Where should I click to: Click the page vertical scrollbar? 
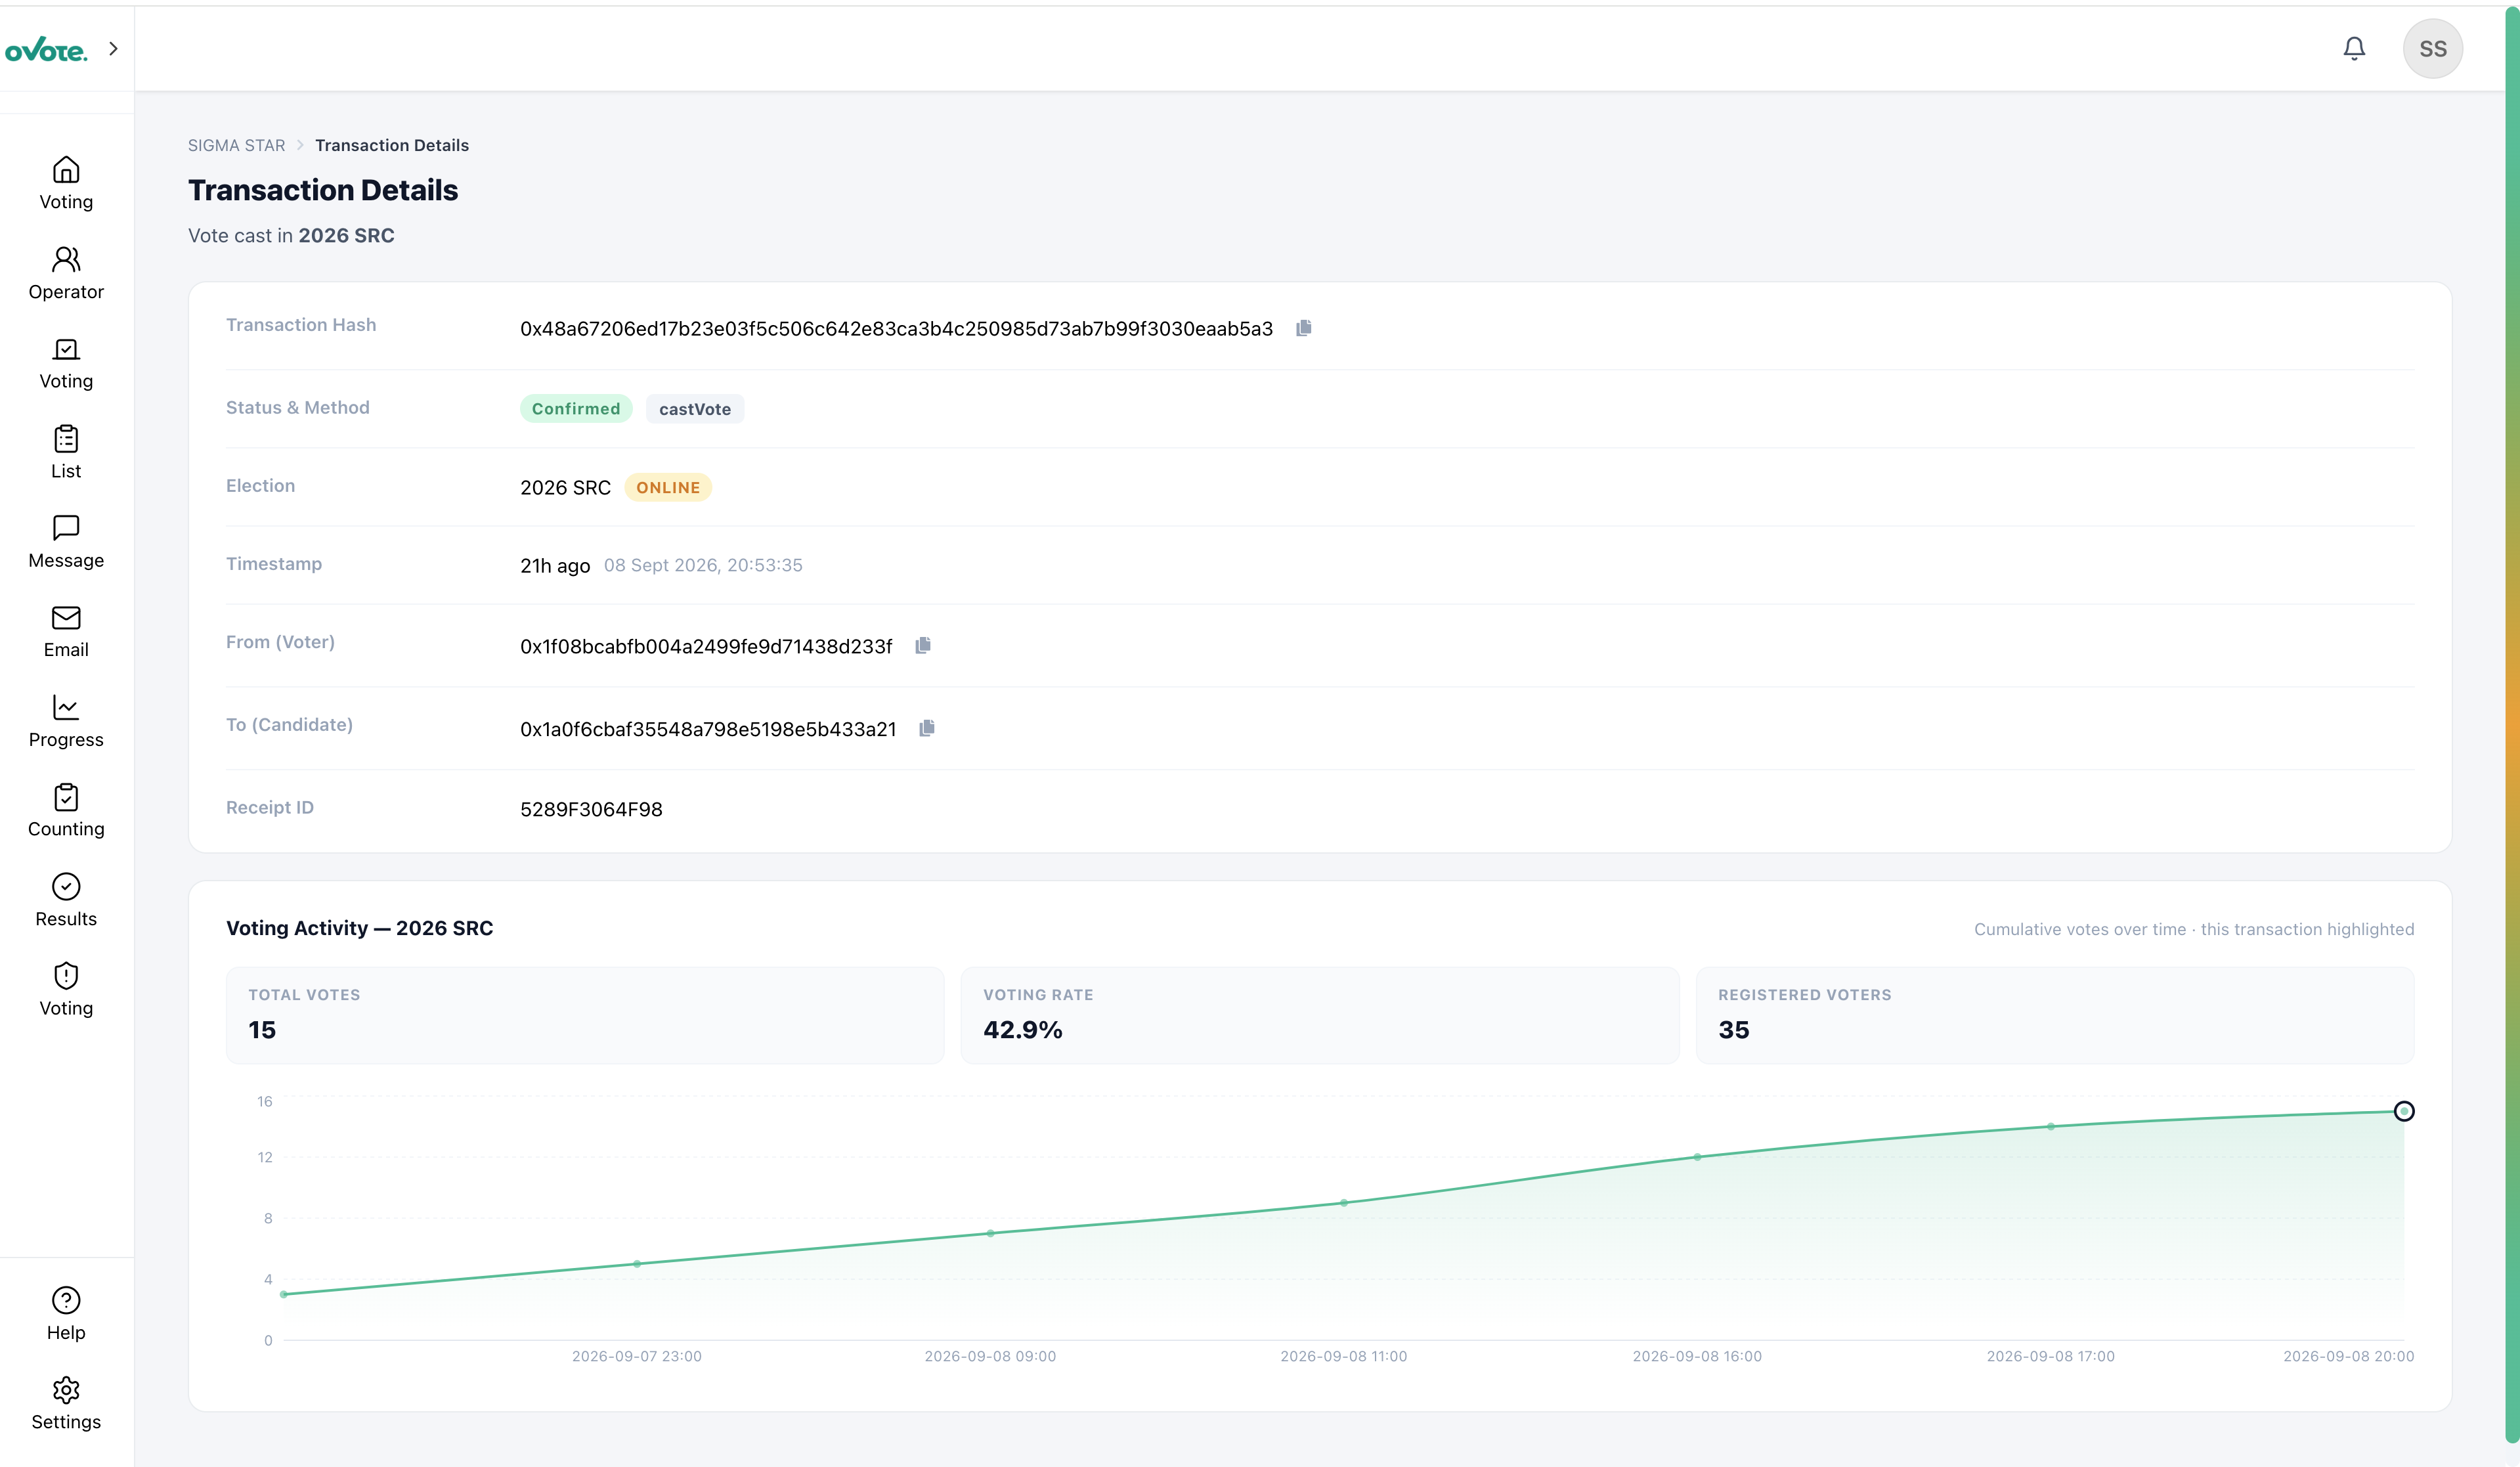pos(2512,725)
